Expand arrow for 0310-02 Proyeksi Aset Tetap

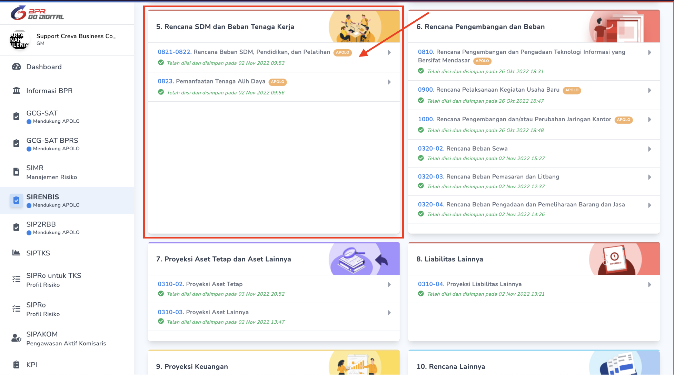(x=389, y=285)
